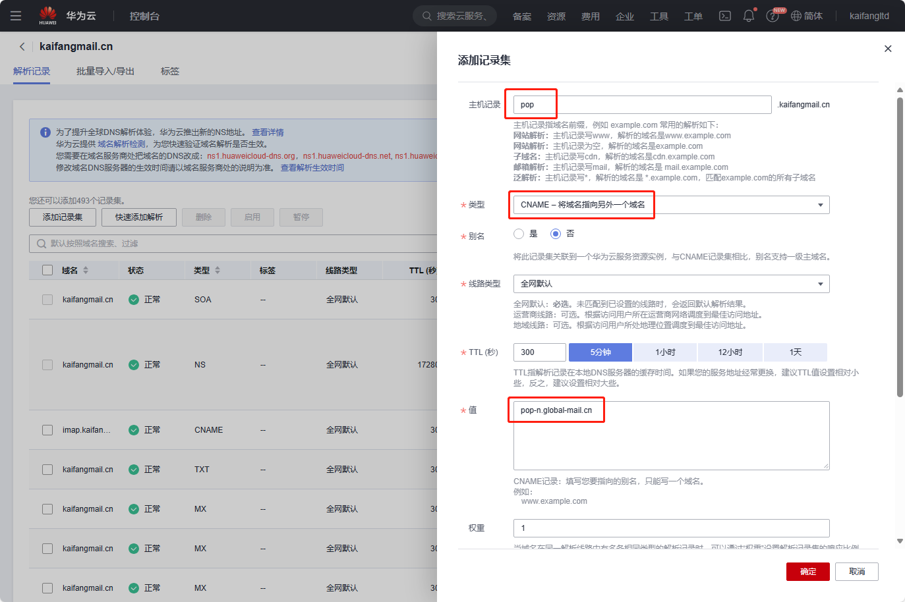Viewport: 905px width, 602px height.
Task: Close the add record set panel
Action: coord(888,49)
